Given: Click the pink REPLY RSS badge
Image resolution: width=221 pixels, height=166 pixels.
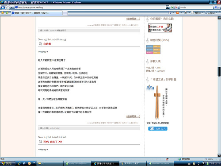Looking at the screenshot, I should (x=153, y=53).
